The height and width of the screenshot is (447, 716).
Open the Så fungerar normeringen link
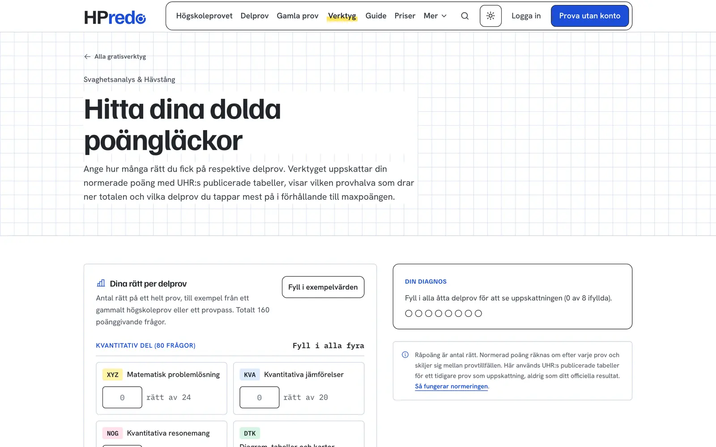[451, 386]
